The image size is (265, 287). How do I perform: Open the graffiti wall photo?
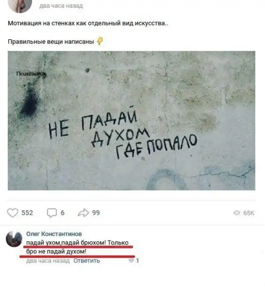[131, 121]
